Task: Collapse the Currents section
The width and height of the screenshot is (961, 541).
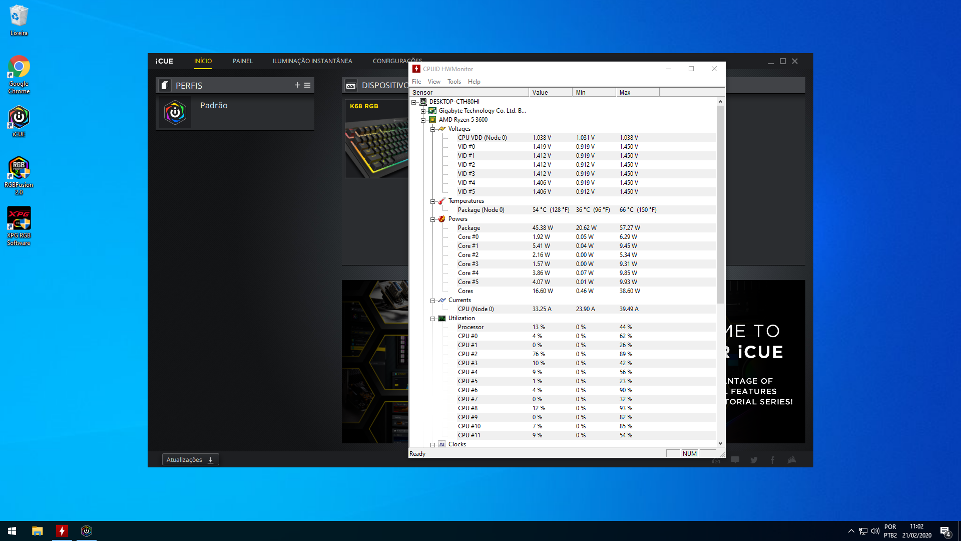Action: (433, 301)
